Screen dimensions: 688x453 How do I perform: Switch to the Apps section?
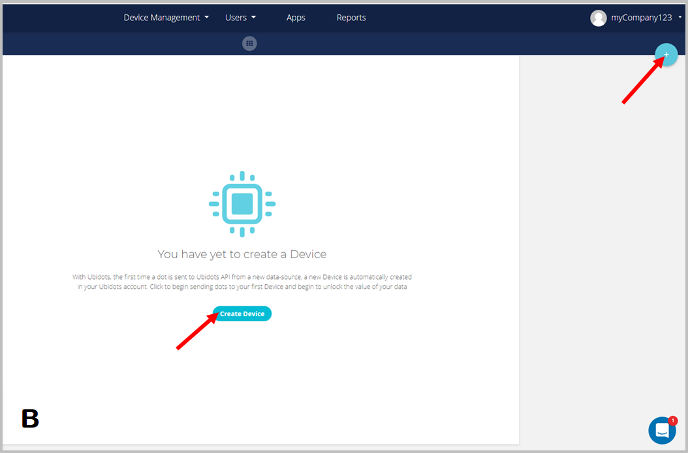pyautogui.click(x=296, y=18)
